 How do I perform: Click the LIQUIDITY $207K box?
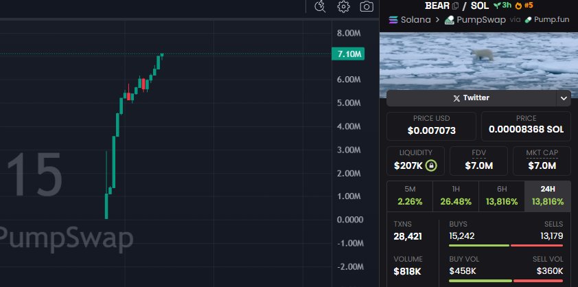[x=415, y=161]
